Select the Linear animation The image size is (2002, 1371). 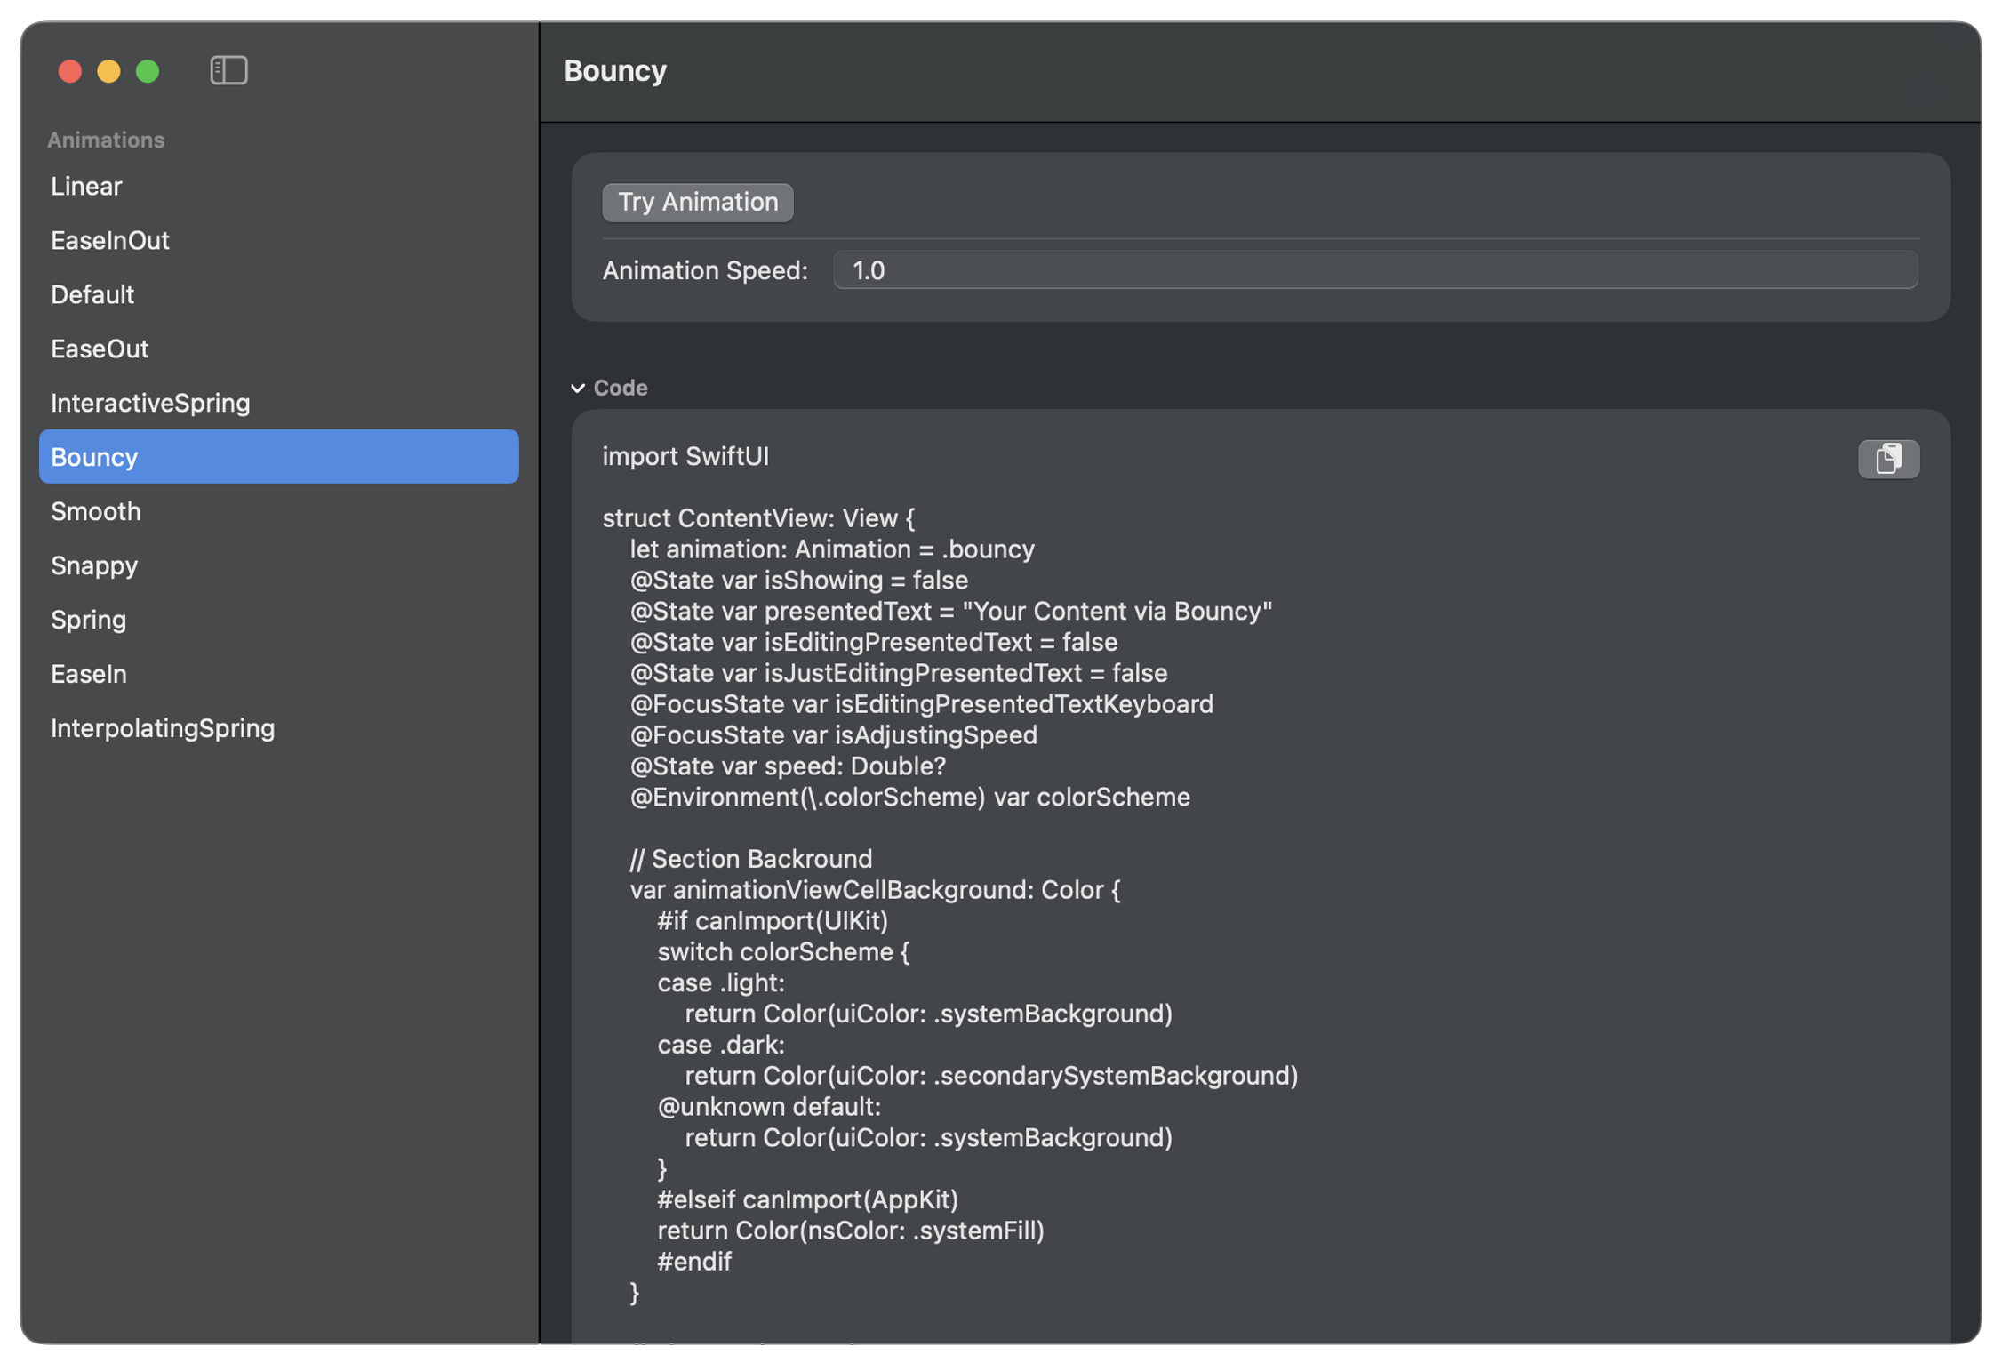coord(86,186)
